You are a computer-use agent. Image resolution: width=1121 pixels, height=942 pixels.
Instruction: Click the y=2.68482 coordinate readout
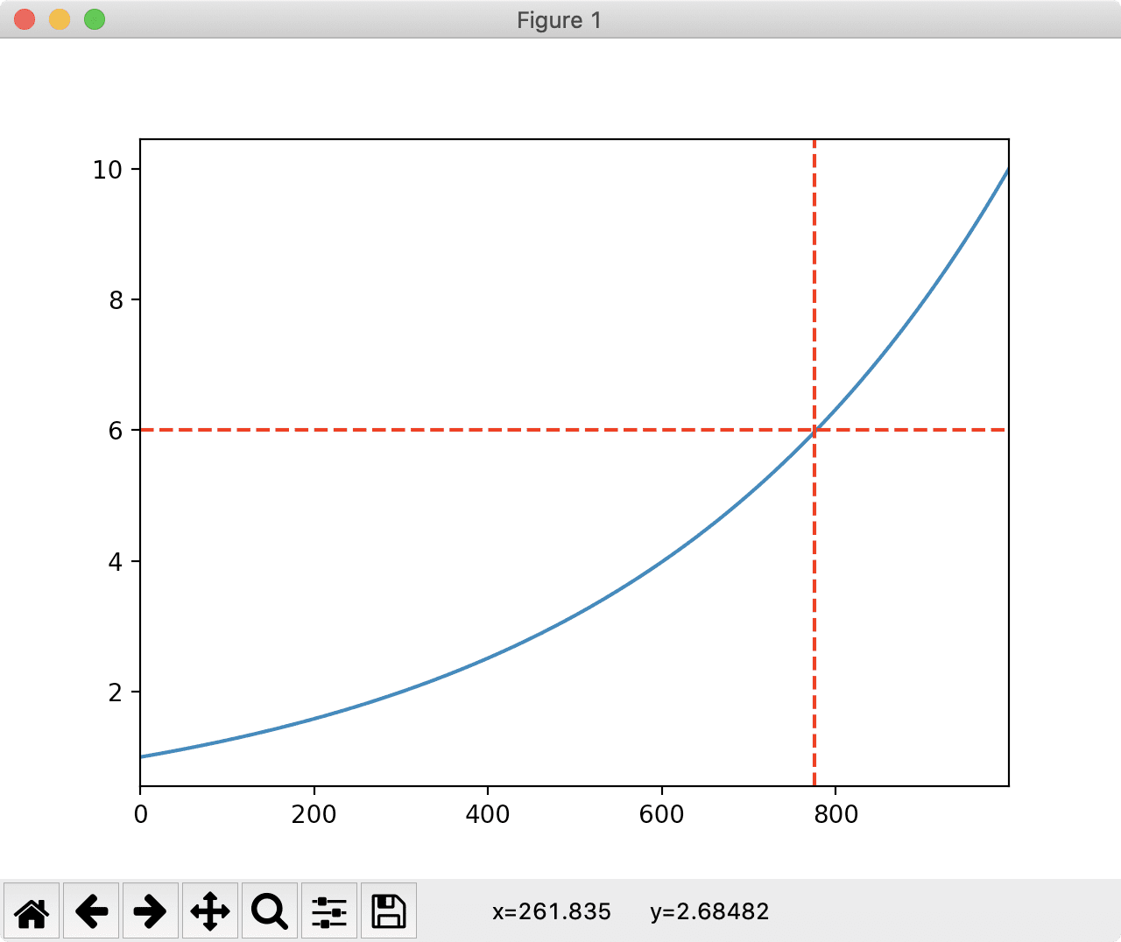(x=709, y=912)
